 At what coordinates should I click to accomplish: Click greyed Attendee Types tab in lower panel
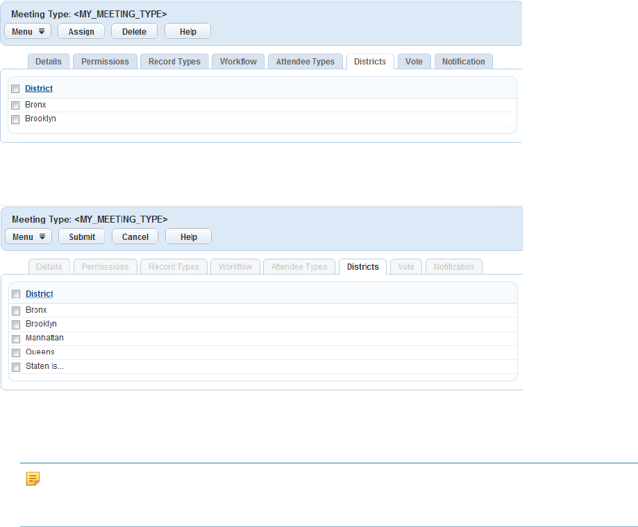pos(299,267)
